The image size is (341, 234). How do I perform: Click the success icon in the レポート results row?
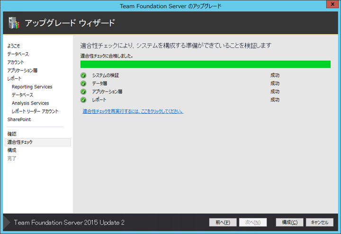[83, 100]
